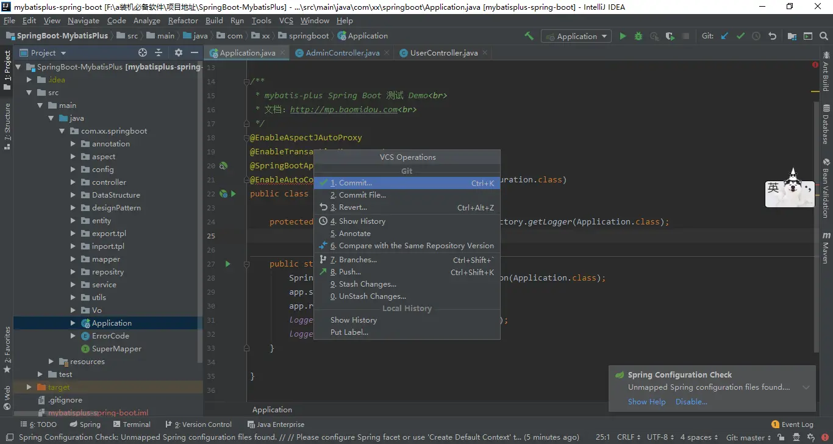833x444 pixels.
Task: Open the 9: Version Control tool window
Action: tap(198, 424)
